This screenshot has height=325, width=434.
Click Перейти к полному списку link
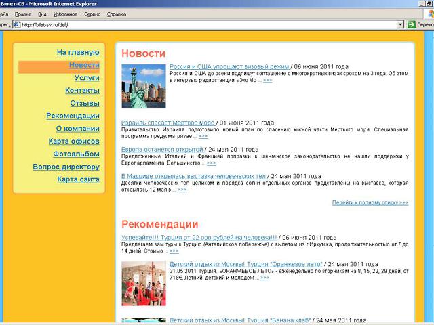tap(370, 202)
